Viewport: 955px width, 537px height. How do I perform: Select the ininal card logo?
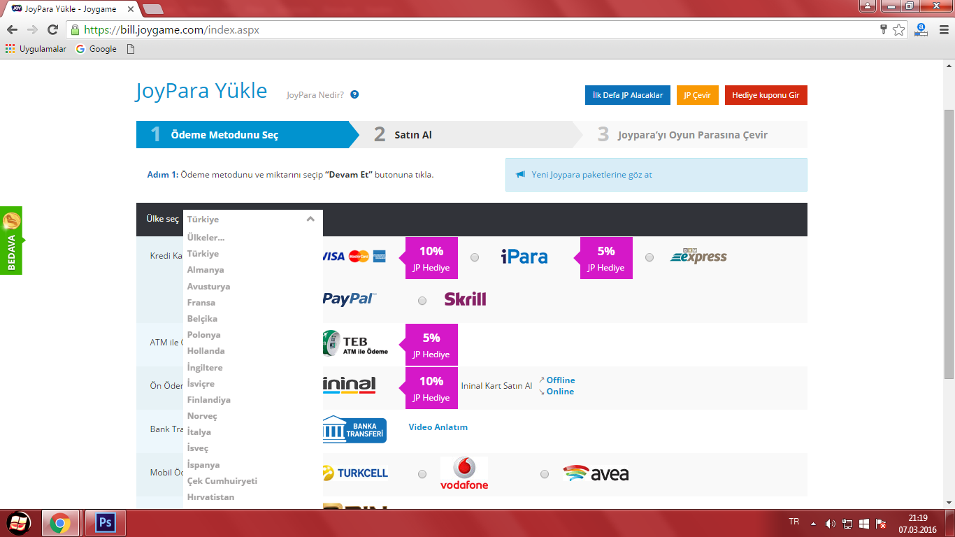point(350,385)
